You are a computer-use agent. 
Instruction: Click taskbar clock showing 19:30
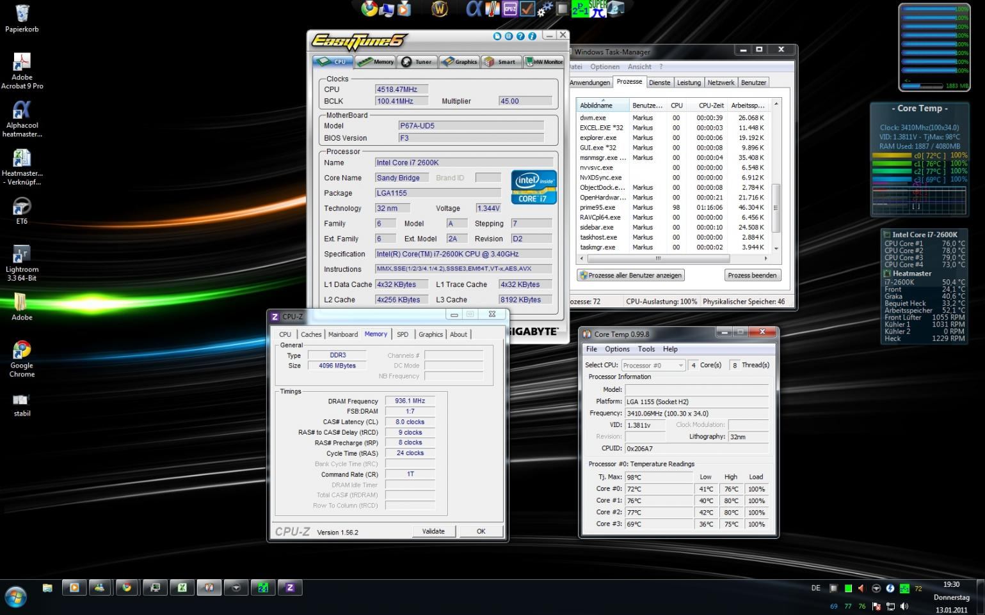[x=951, y=584]
